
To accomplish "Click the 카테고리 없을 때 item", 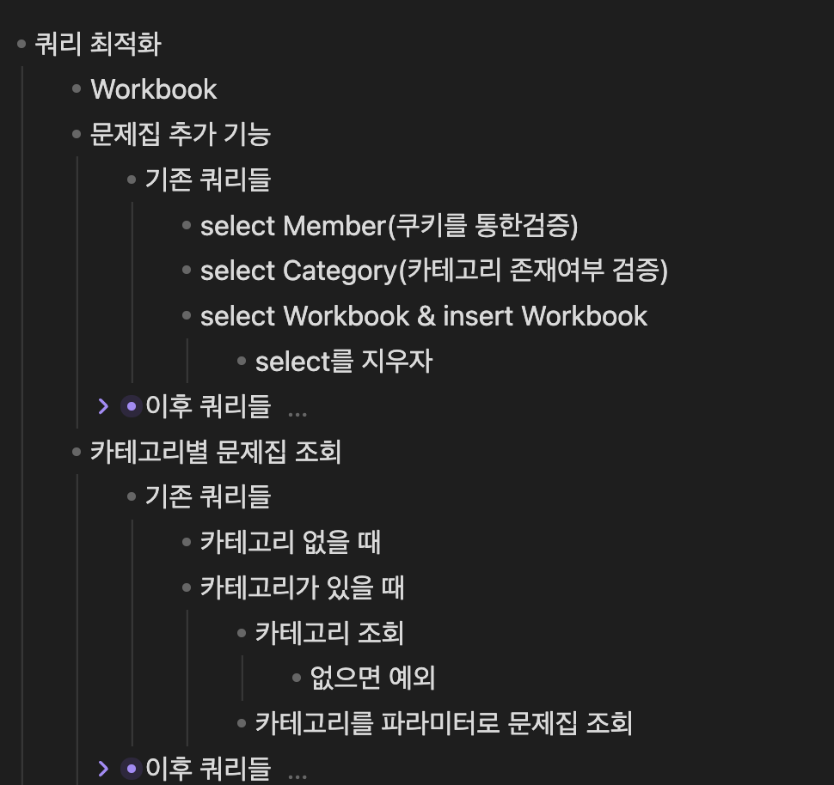I will pyautogui.click(x=291, y=542).
